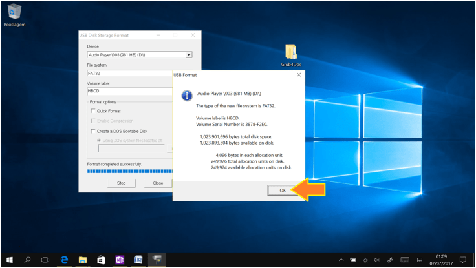The height and width of the screenshot is (268, 476).
Task: Open the Microsoft Store taskbar icon
Action: [101, 260]
